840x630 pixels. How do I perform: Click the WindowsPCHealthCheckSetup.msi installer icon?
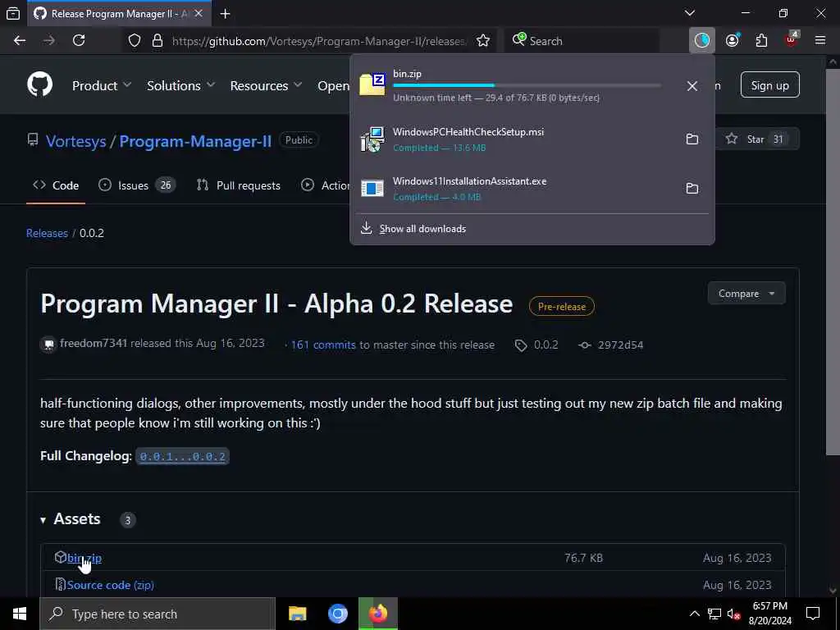point(372,139)
